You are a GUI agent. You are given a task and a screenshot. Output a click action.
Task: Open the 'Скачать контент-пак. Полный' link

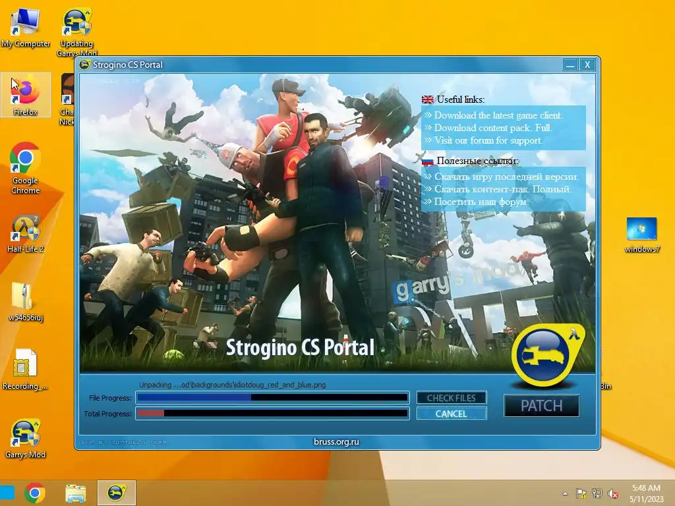pyautogui.click(x=503, y=189)
